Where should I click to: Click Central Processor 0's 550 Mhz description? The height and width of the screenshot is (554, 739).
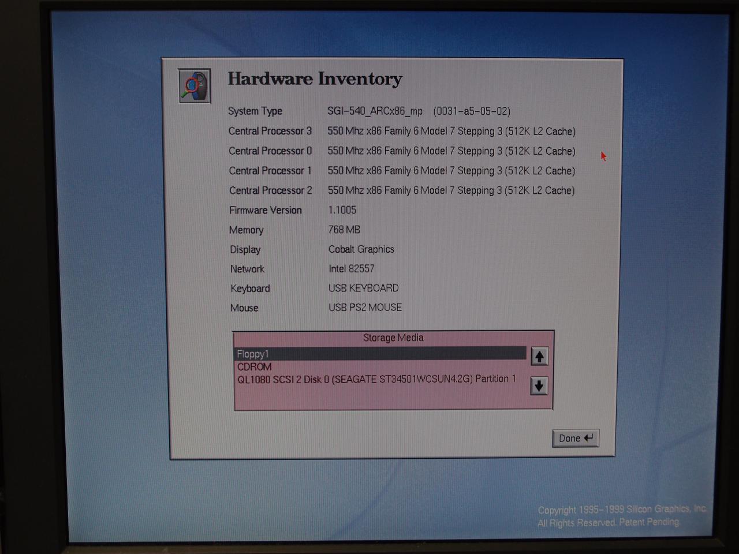451,151
